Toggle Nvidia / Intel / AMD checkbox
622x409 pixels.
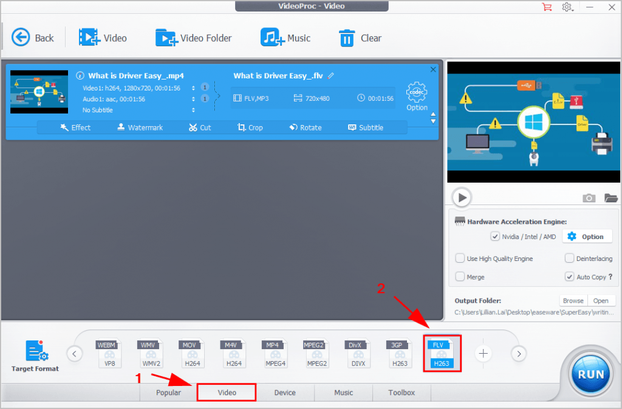point(494,237)
